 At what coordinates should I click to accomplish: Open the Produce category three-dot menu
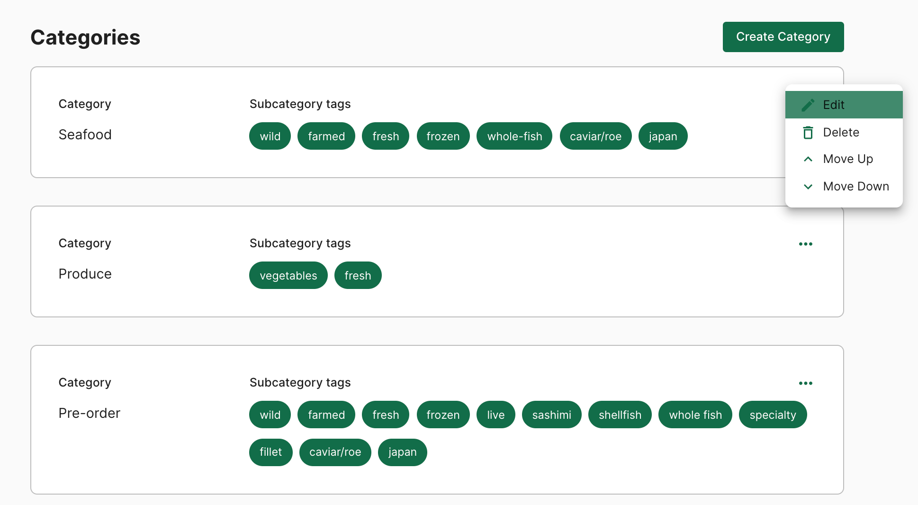coord(806,244)
